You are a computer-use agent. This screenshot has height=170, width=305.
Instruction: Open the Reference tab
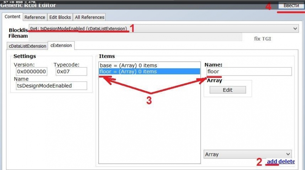tap(35, 17)
